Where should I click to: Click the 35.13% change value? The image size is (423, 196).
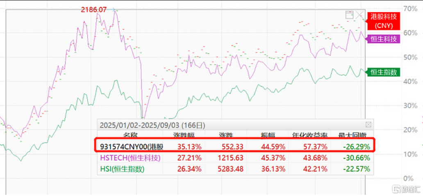pyautogui.click(x=189, y=147)
